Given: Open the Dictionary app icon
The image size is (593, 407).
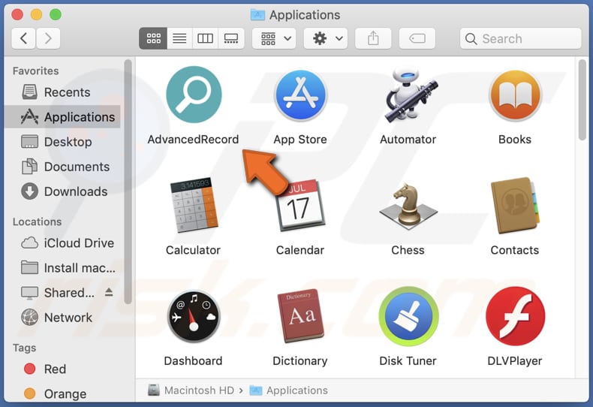Looking at the screenshot, I should tap(300, 316).
